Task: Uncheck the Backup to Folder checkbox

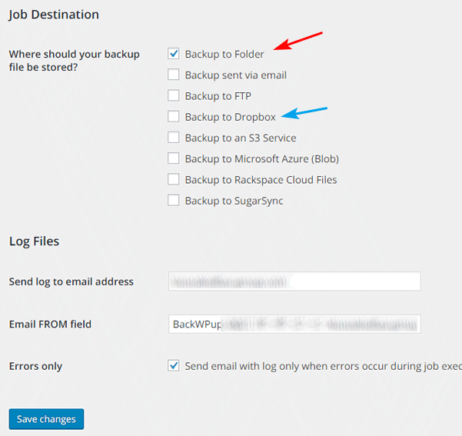Action: [173, 54]
